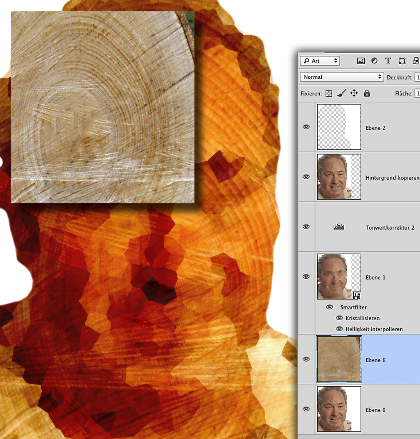Select Ebene 2 mask-shaped thumbnail
The image size is (420, 439).
click(x=339, y=127)
